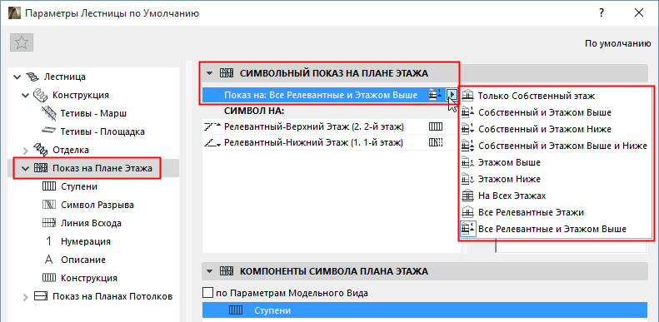Screen dimensions: 659x322
Task: Select the highlighted Ступени components row
Action: pos(425,310)
